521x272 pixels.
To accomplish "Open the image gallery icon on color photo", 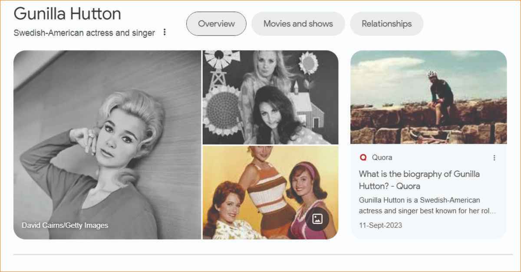I will [x=317, y=219].
